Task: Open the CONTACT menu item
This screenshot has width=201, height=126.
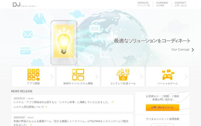Action: 181,4
